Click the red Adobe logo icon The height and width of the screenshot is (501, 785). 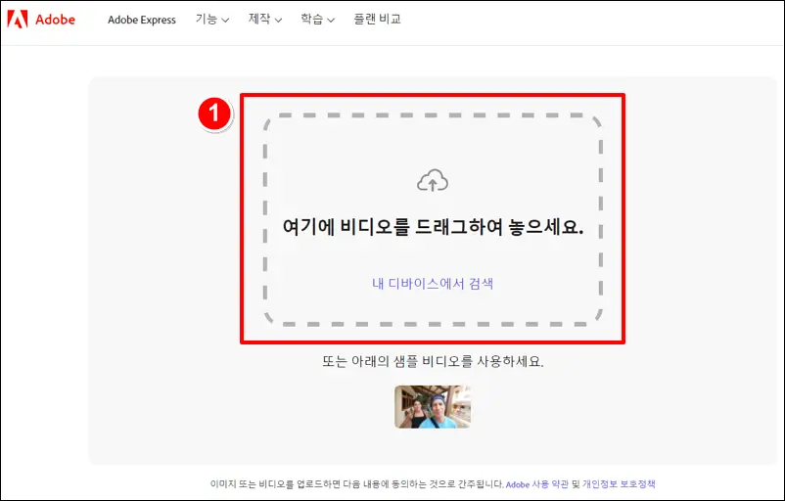(x=19, y=20)
